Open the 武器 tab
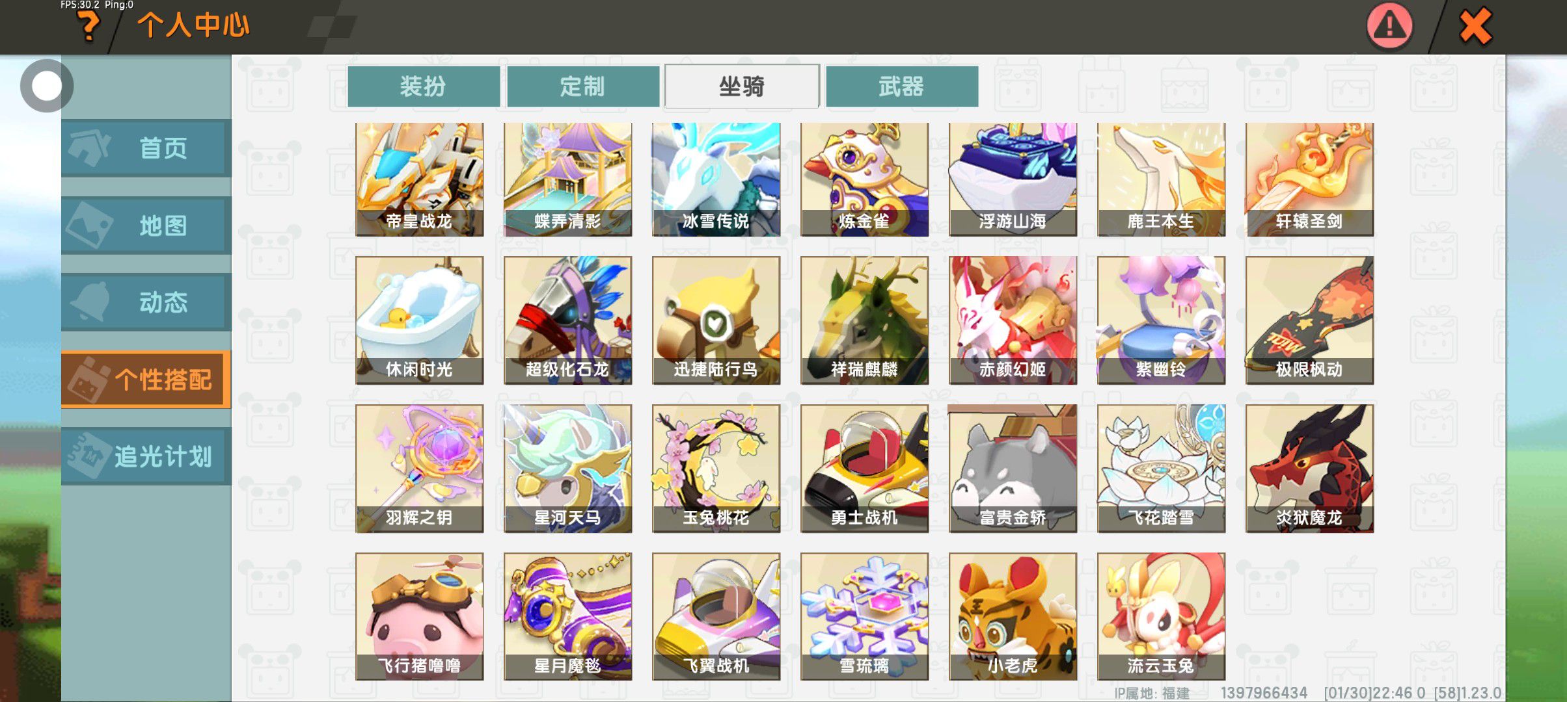Viewport: 1567px width, 702px height. [902, 86]
